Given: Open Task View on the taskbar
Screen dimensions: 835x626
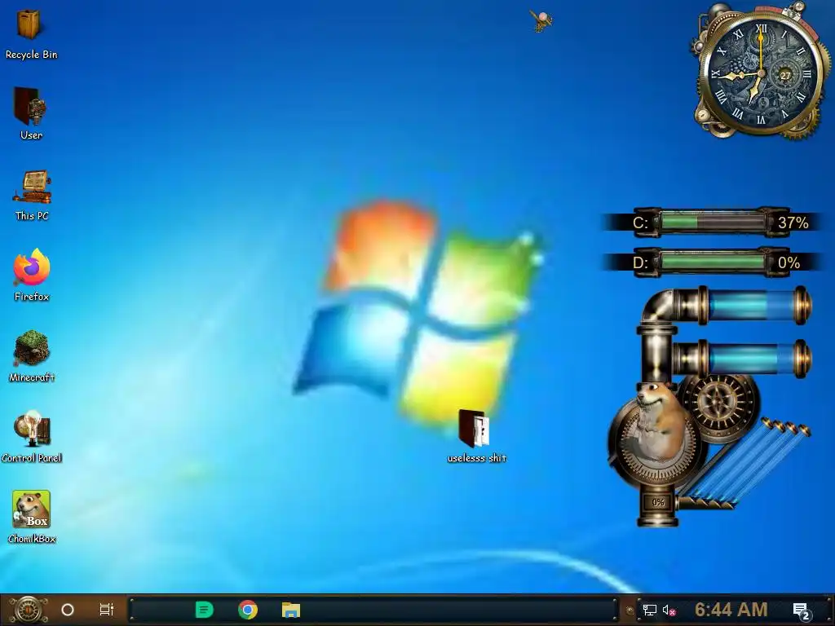Looking at the screenshot, I should [107, 610].
